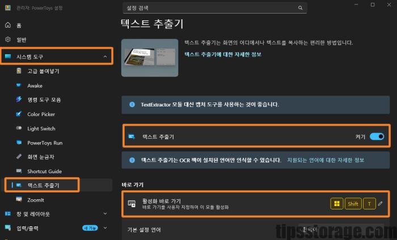
Task: Click the 시스템 도구 monitor icon
Action: (8, 57)
